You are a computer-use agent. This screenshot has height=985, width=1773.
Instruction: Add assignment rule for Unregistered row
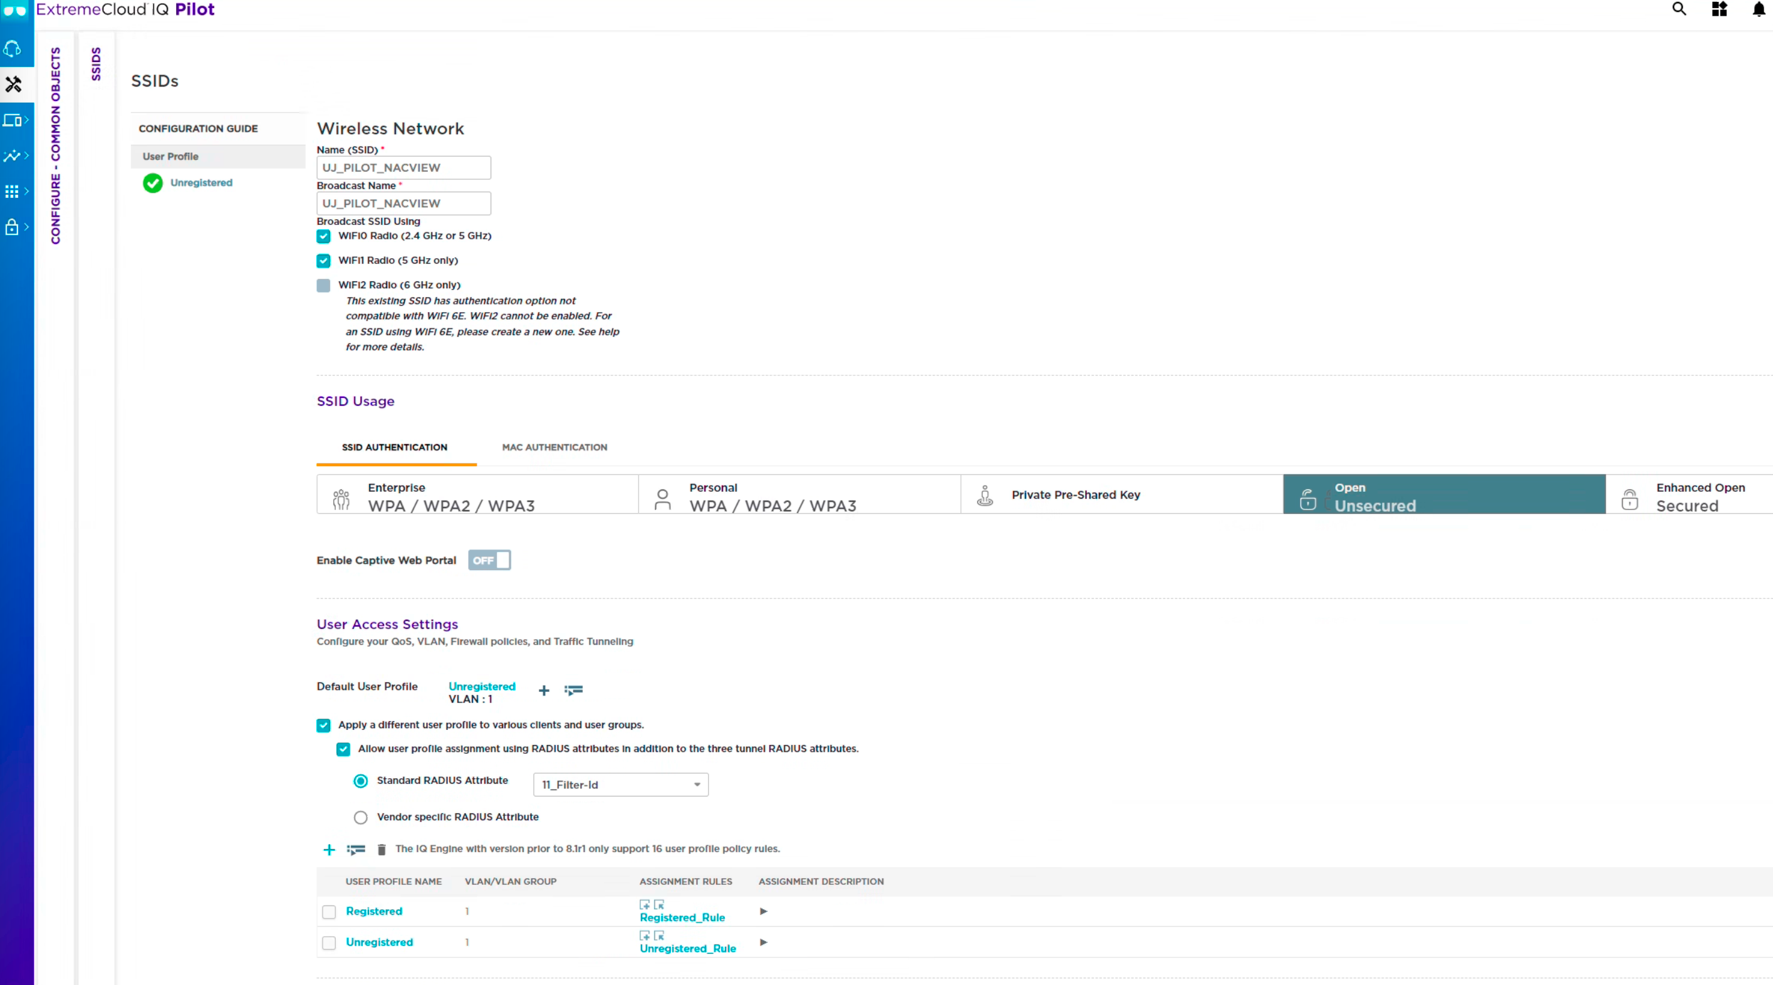pyautogui.click(x=644, y=935)
